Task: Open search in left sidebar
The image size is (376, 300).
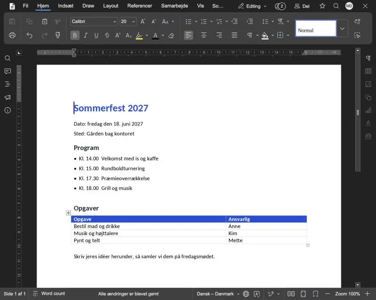Action: [x=8, y=58]
